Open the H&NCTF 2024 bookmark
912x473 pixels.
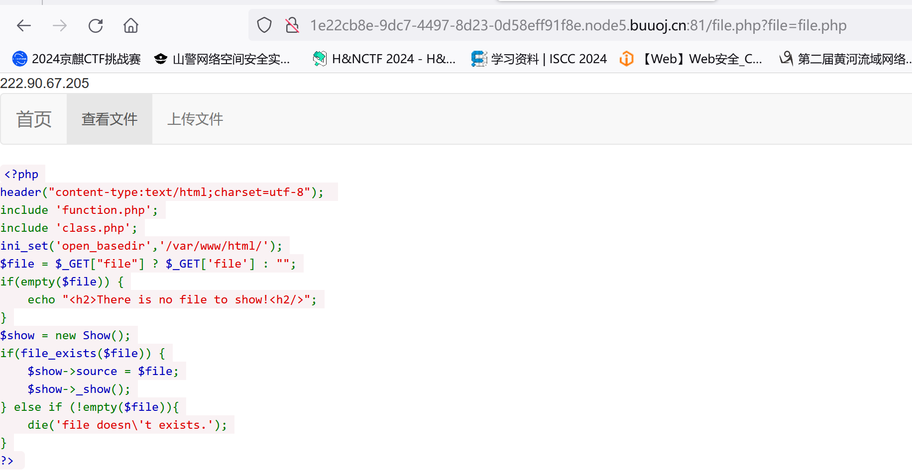coord(384,59)
